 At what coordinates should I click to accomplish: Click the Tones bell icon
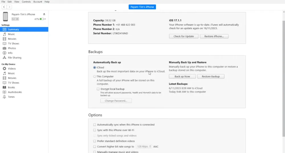click(4, 97)
